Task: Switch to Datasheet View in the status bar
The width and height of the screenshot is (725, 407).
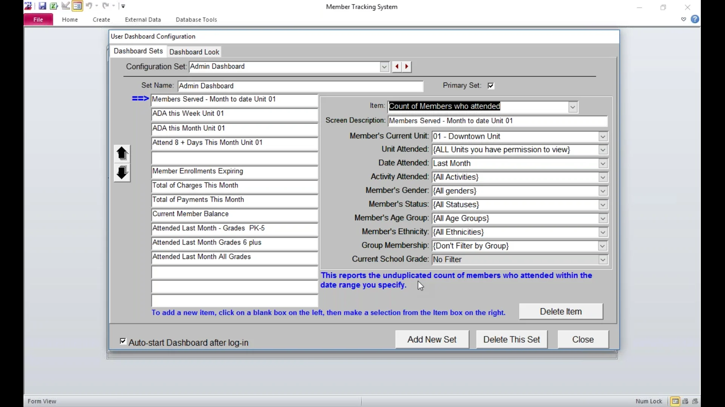Action: pos(685,401)
